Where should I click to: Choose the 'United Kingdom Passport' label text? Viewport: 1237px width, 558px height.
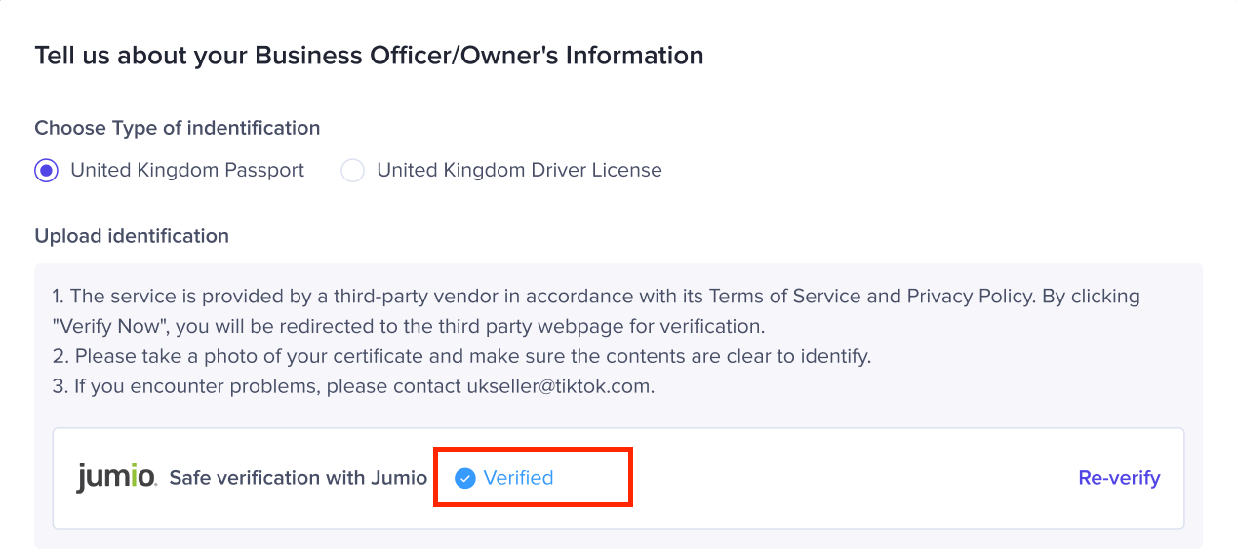click(x=187, y=171)
